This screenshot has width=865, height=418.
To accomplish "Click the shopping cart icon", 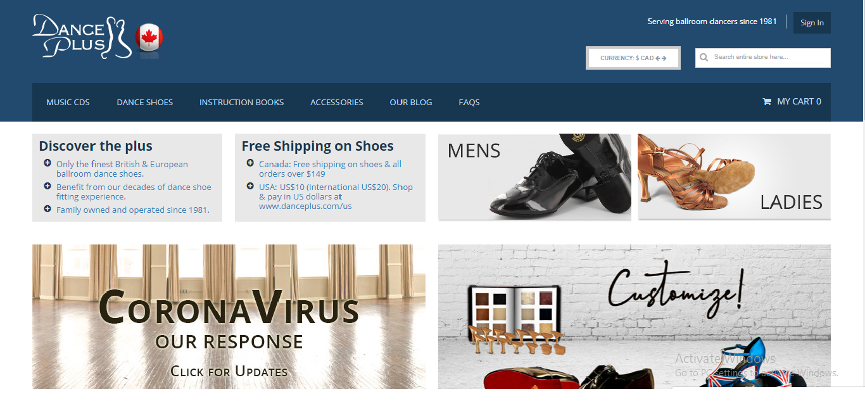I will point(767,101).
